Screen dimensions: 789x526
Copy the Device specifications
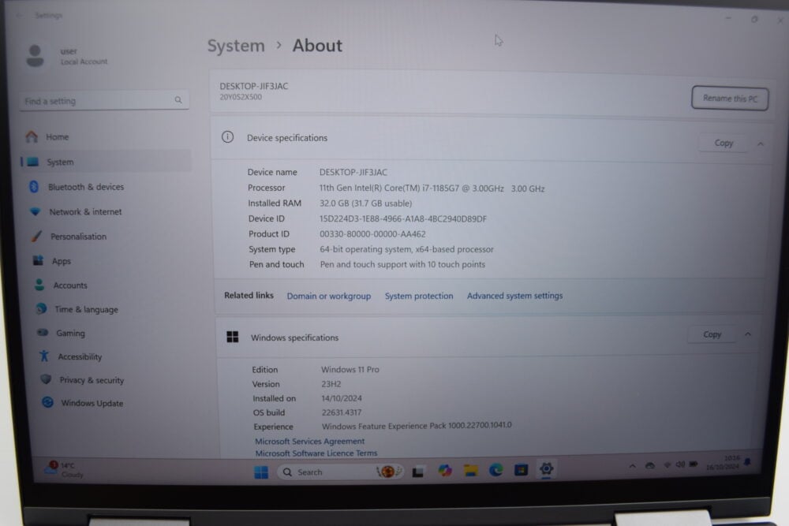(x=724, y=143)
